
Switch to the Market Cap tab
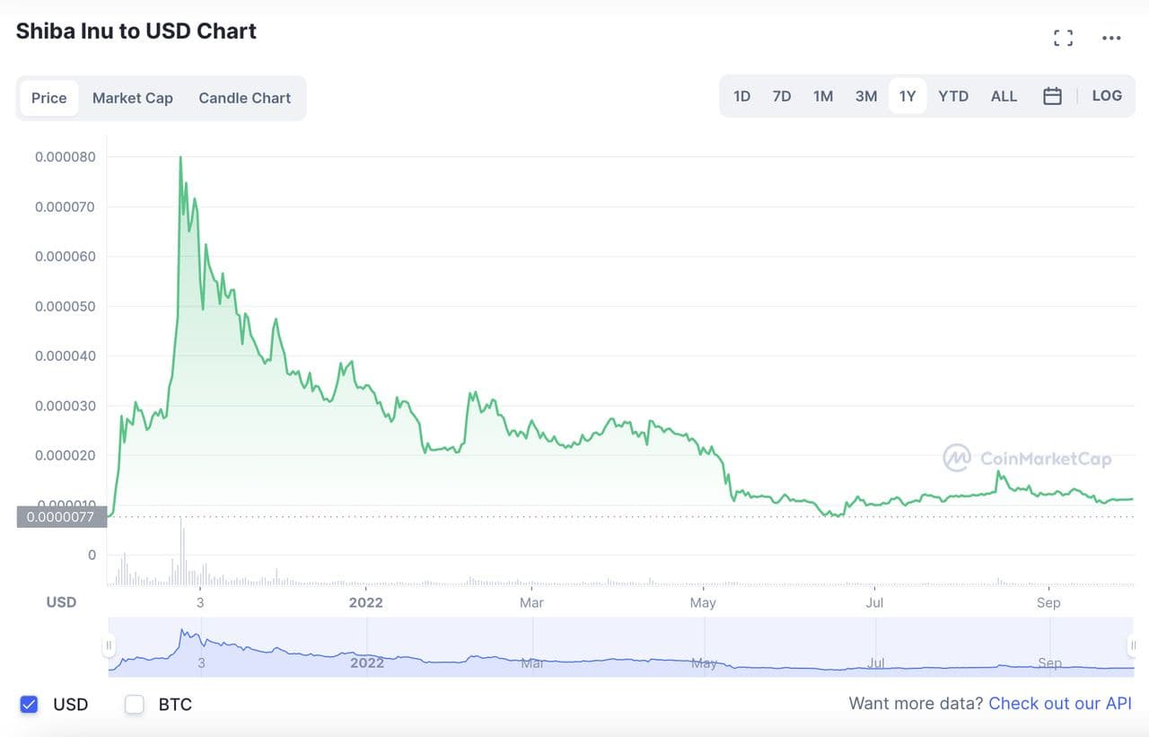tap(133, 98)
